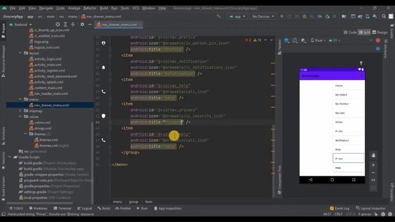Select the nav_drawer_menu.xml editor tab

pyautogui.click(x=118, y=25)
